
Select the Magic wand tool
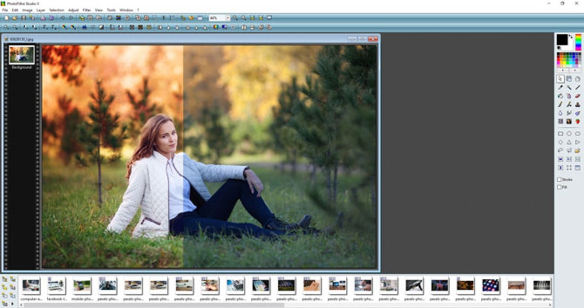pyautogui.click(x=569, y=87)
